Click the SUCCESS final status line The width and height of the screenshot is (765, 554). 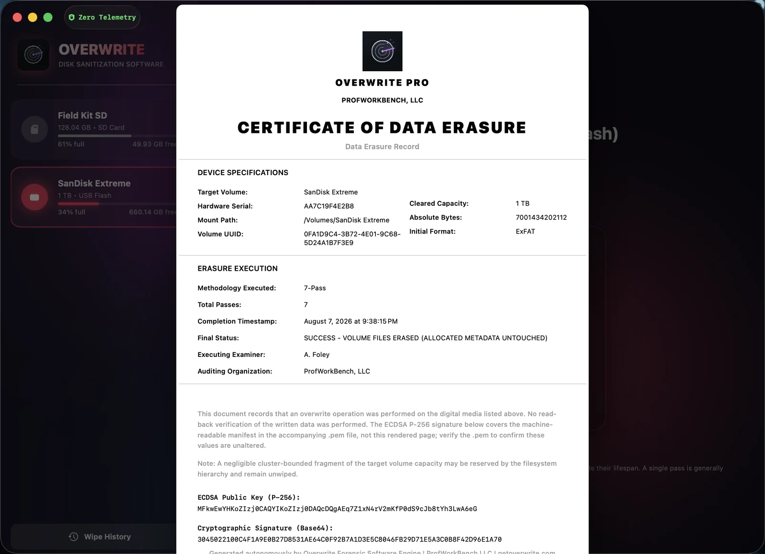[x=426, y=338]
